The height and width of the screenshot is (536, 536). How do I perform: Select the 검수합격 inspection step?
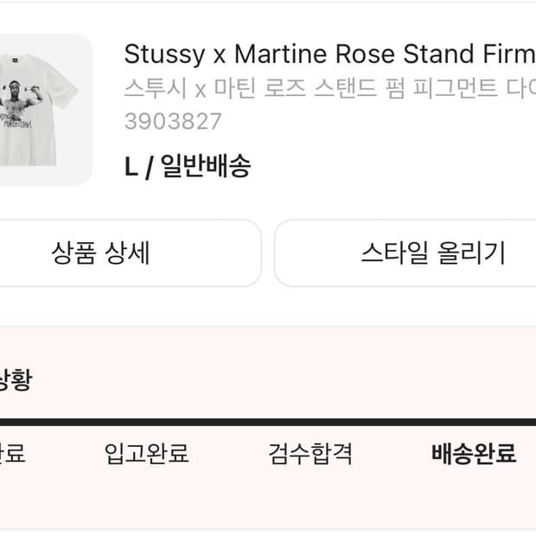(x=310, y=453)
